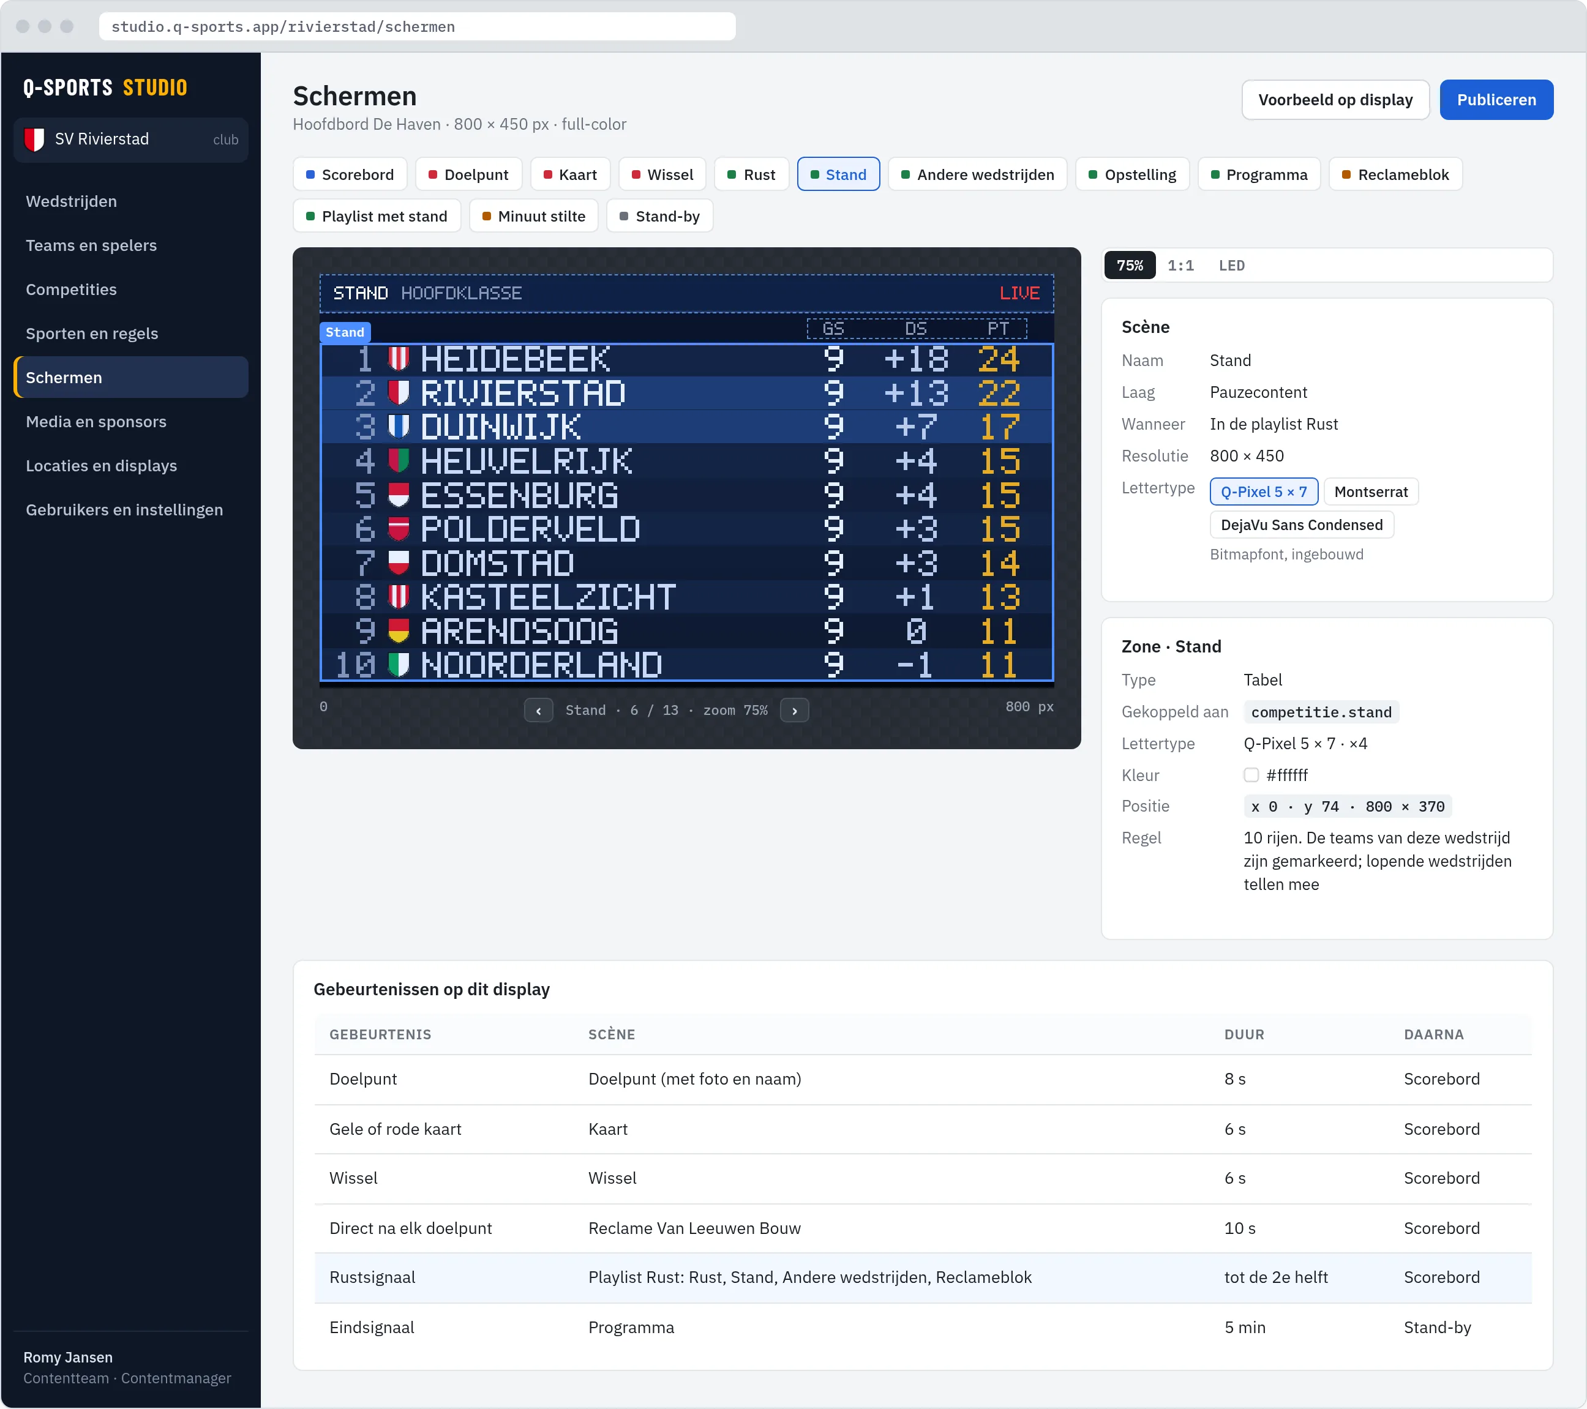The height and width of the screenshot is (1409, 1587).
Task: Choose the Montserrat font
Action: coord(1370,492)
